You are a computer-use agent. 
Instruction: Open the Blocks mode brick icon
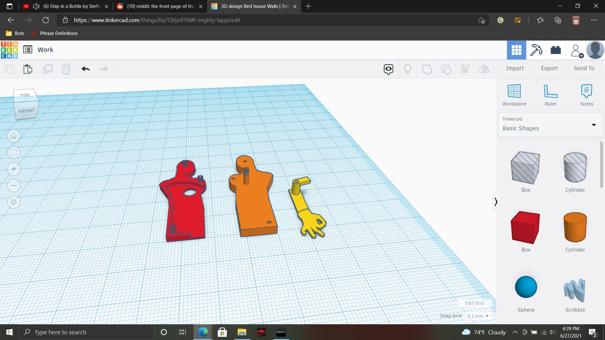pyautogui.click(x=556, y=50)
